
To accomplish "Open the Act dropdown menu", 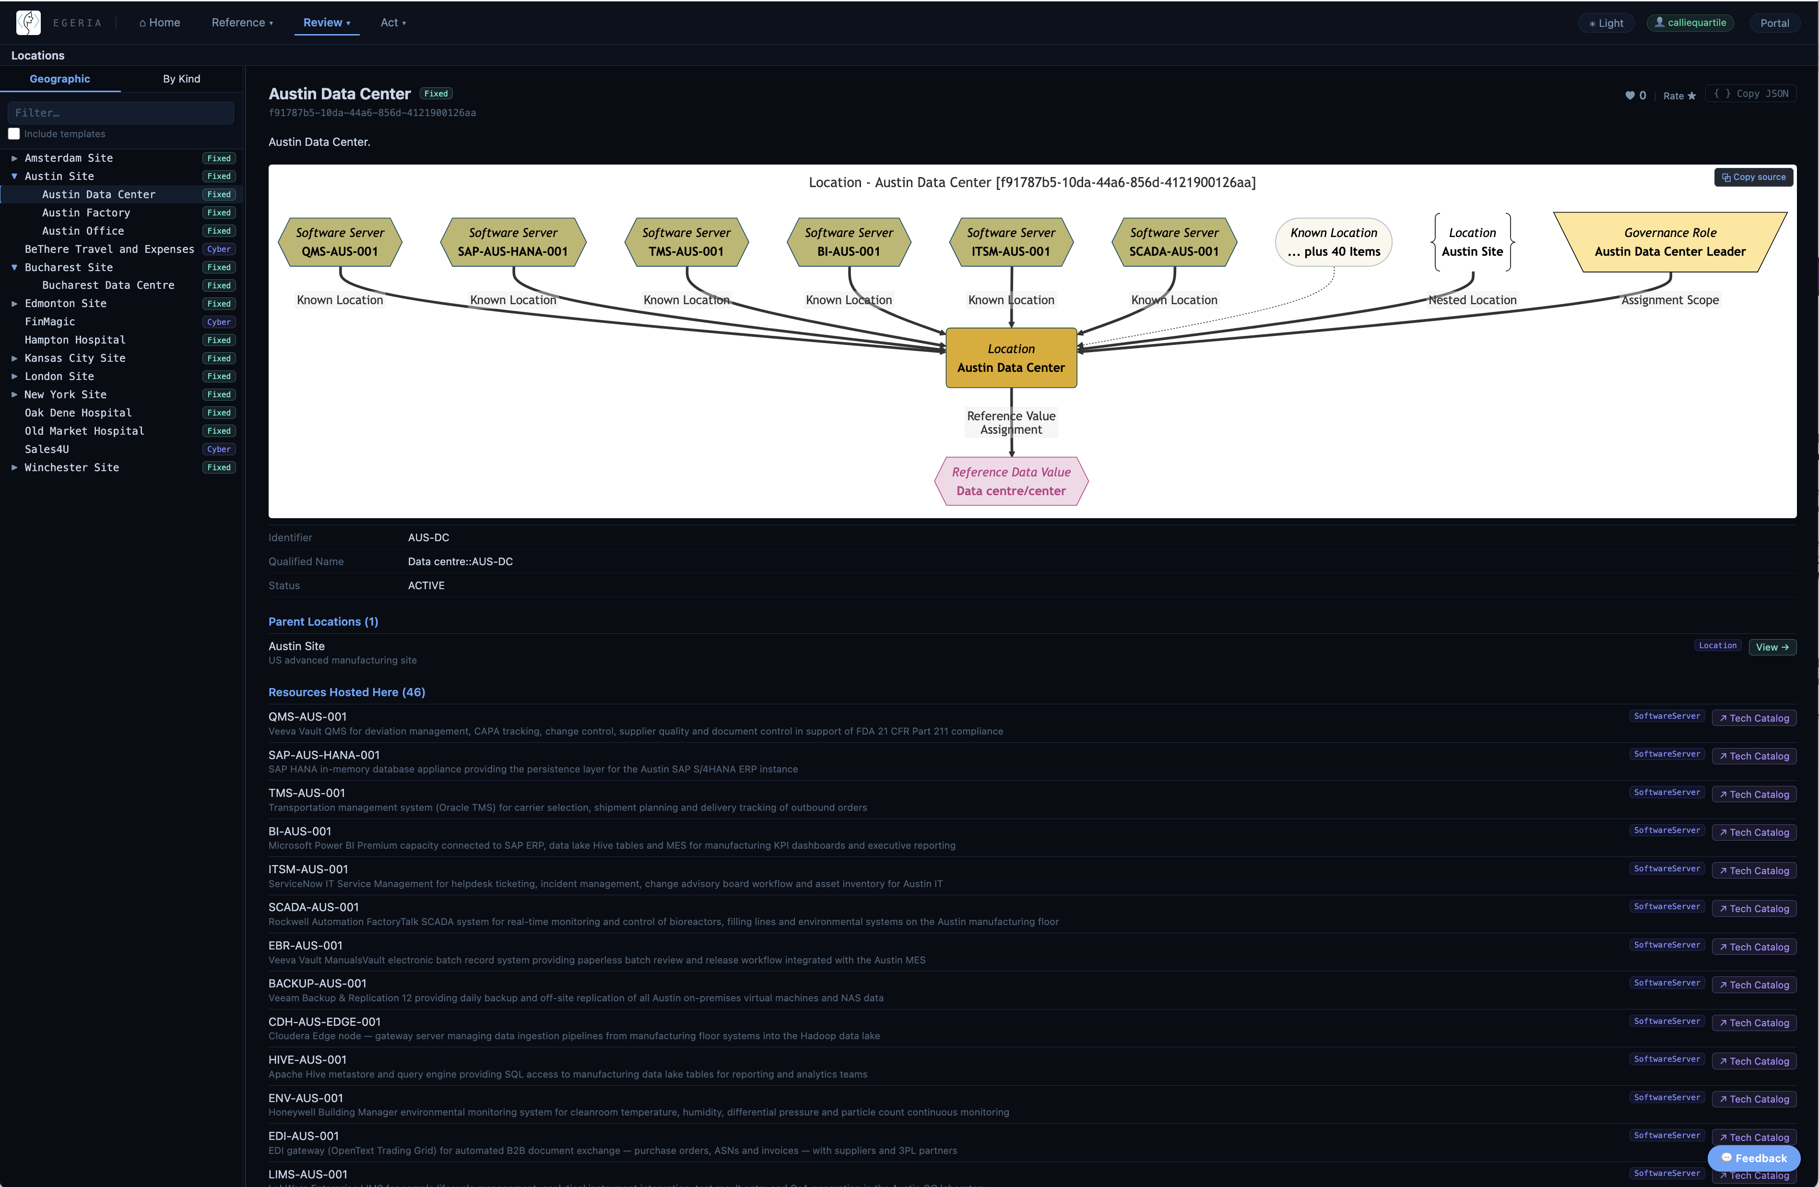I will [x=393, y=22].
